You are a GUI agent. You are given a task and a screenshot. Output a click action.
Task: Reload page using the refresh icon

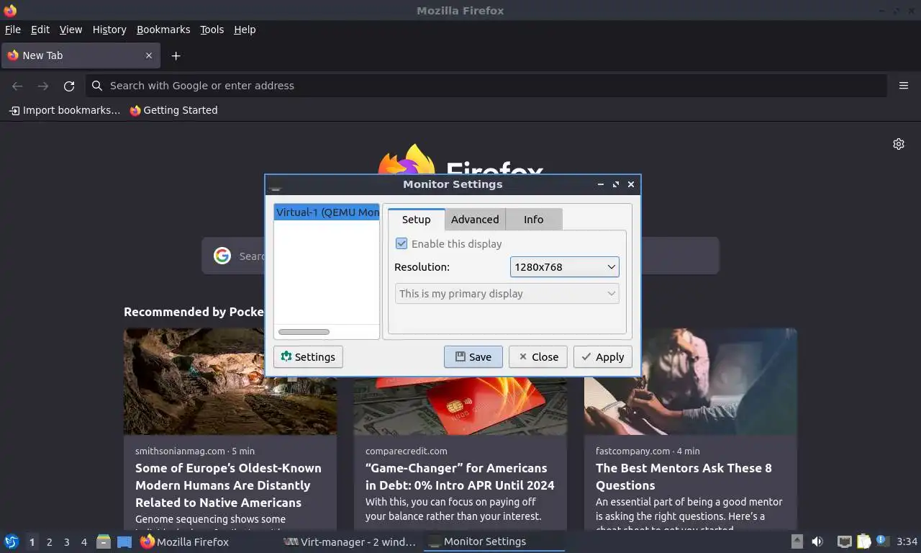pos(69,86)
